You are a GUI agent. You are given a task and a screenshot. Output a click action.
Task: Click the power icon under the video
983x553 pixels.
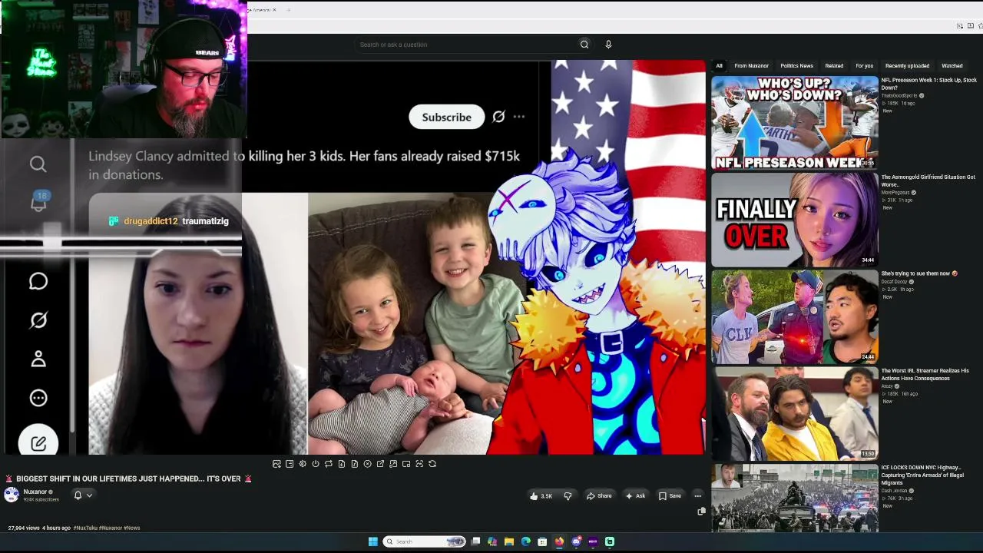(x=316, y=464)
